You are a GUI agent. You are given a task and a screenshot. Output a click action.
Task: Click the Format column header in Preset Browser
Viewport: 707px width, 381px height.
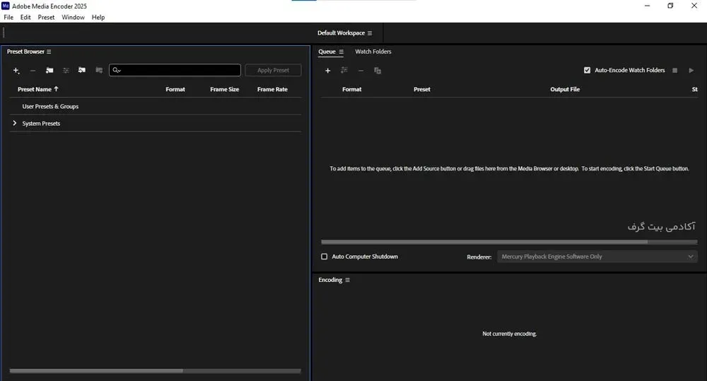[175, 89]
